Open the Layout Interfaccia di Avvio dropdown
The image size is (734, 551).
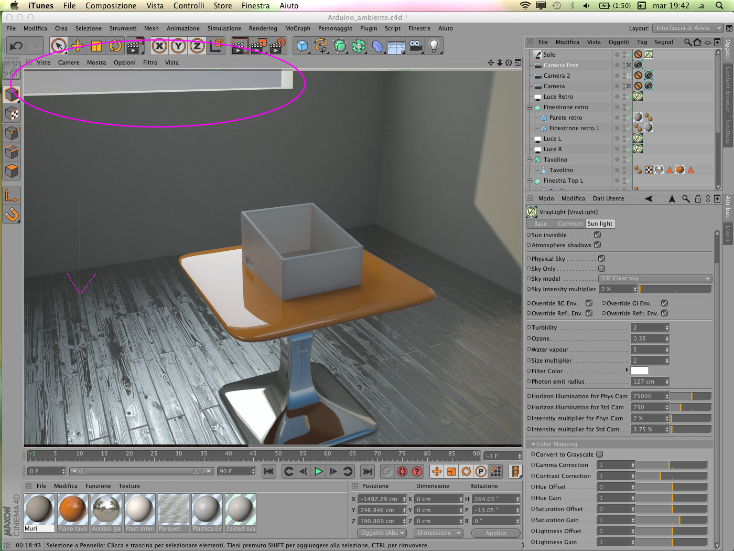coord(688,28)
